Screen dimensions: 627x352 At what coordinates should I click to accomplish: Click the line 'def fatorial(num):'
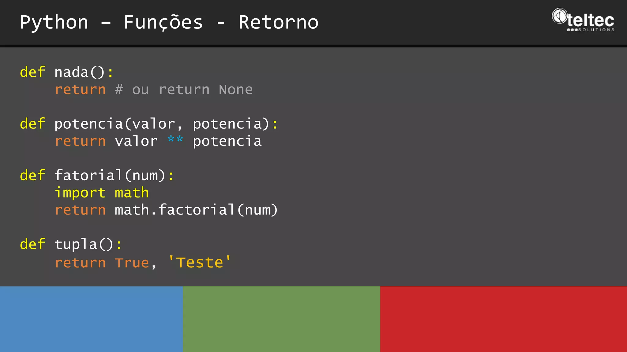[97, 176]
